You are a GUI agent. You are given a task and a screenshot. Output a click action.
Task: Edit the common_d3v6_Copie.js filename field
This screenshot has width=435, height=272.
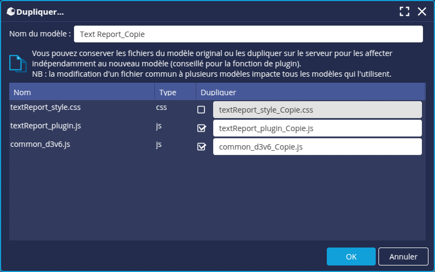coord(318,147)
